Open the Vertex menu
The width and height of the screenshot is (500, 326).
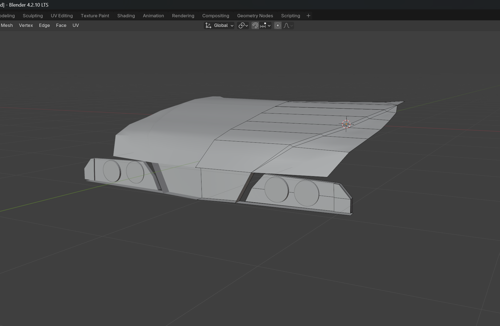pyautogui.click(x=26, y=25)
